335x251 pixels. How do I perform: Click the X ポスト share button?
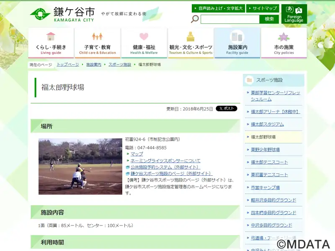pyautogui.click(x=227, y=108)
